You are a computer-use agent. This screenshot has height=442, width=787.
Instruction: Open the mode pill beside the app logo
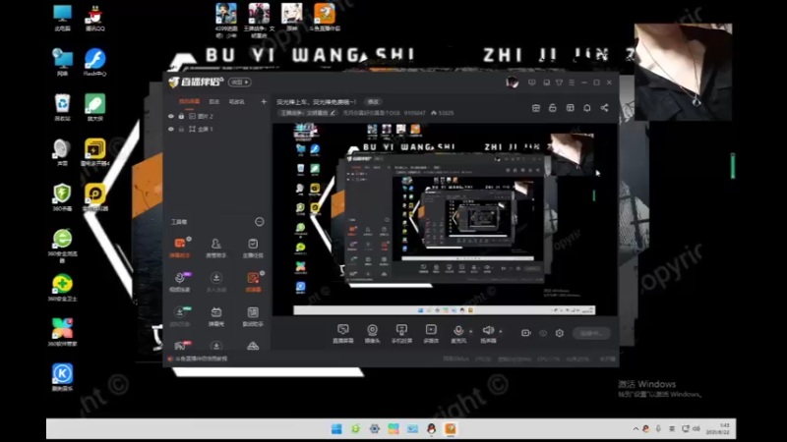point(240,83)
